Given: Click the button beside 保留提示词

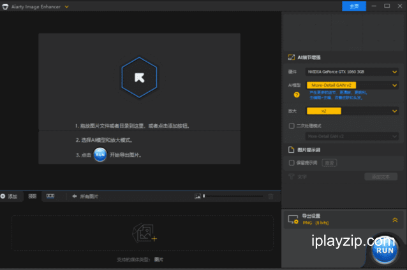Looking at the screenshot, I should click(329, 163).
